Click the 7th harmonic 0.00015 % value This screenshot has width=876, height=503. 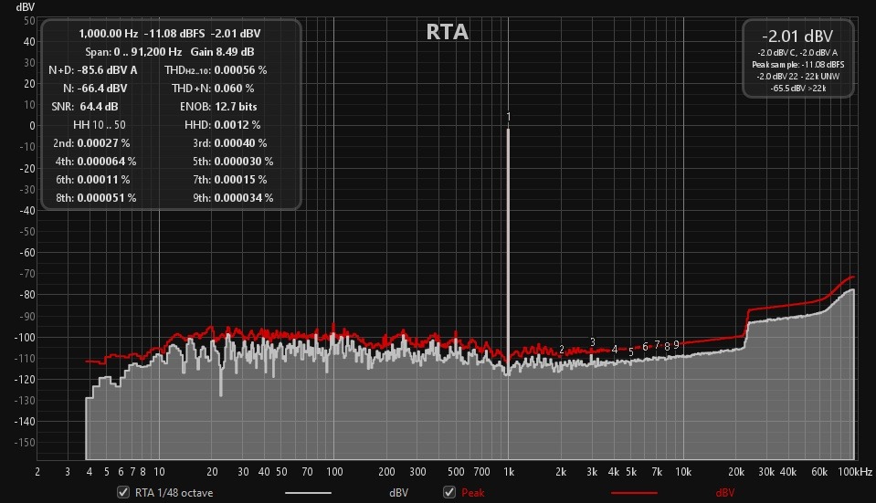coord(240,180)
